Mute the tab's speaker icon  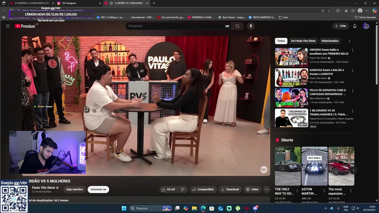(111, 3)
